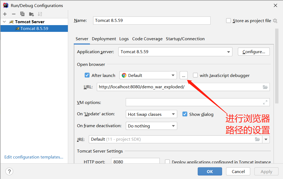Click the browser settings ellipsis button

click(x=184, y=75)
